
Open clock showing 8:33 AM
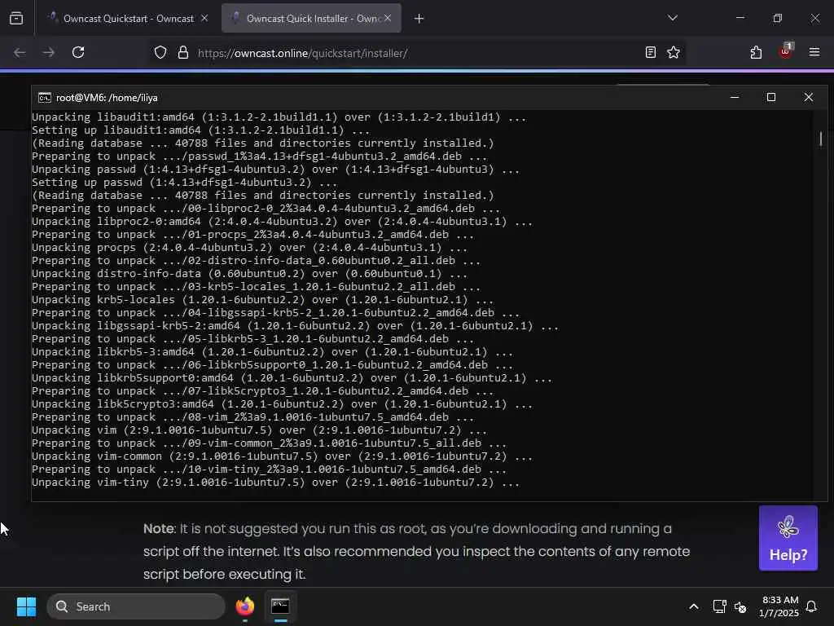point(779,606)
